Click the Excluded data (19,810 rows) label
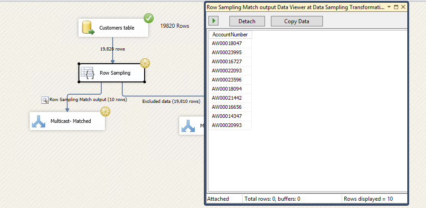 point(171,101)
